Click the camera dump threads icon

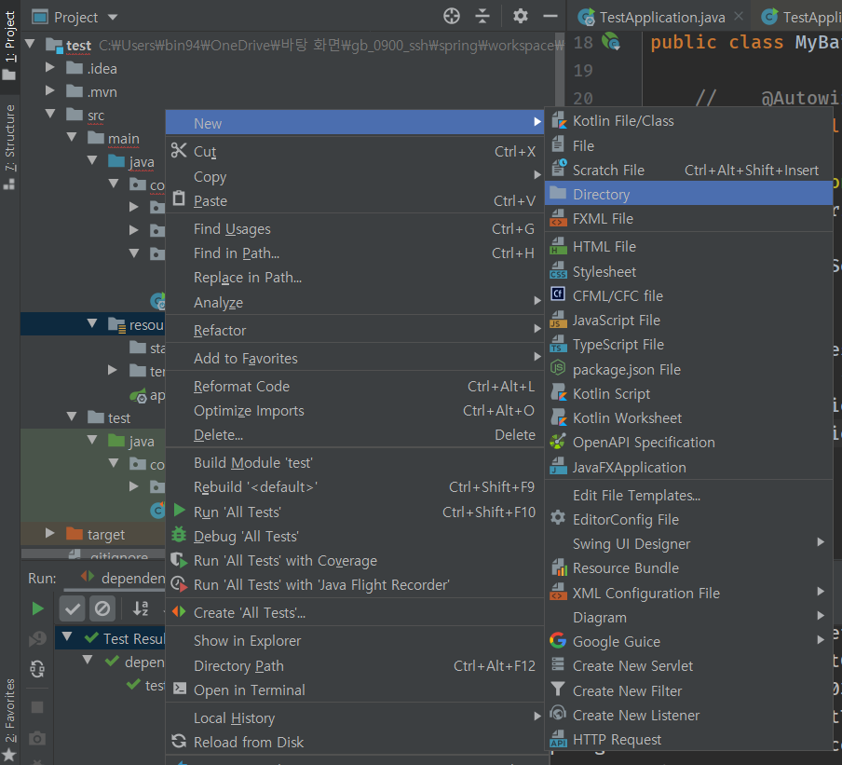[37, 739]
